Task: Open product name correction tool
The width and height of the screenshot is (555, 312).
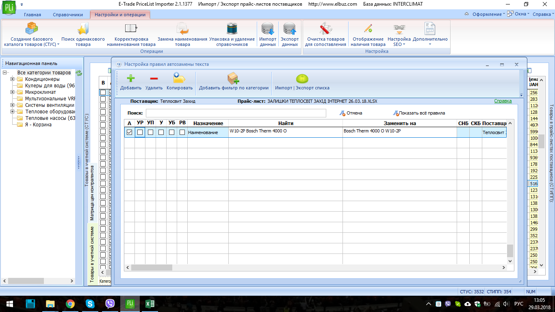Action: (131, 34)
